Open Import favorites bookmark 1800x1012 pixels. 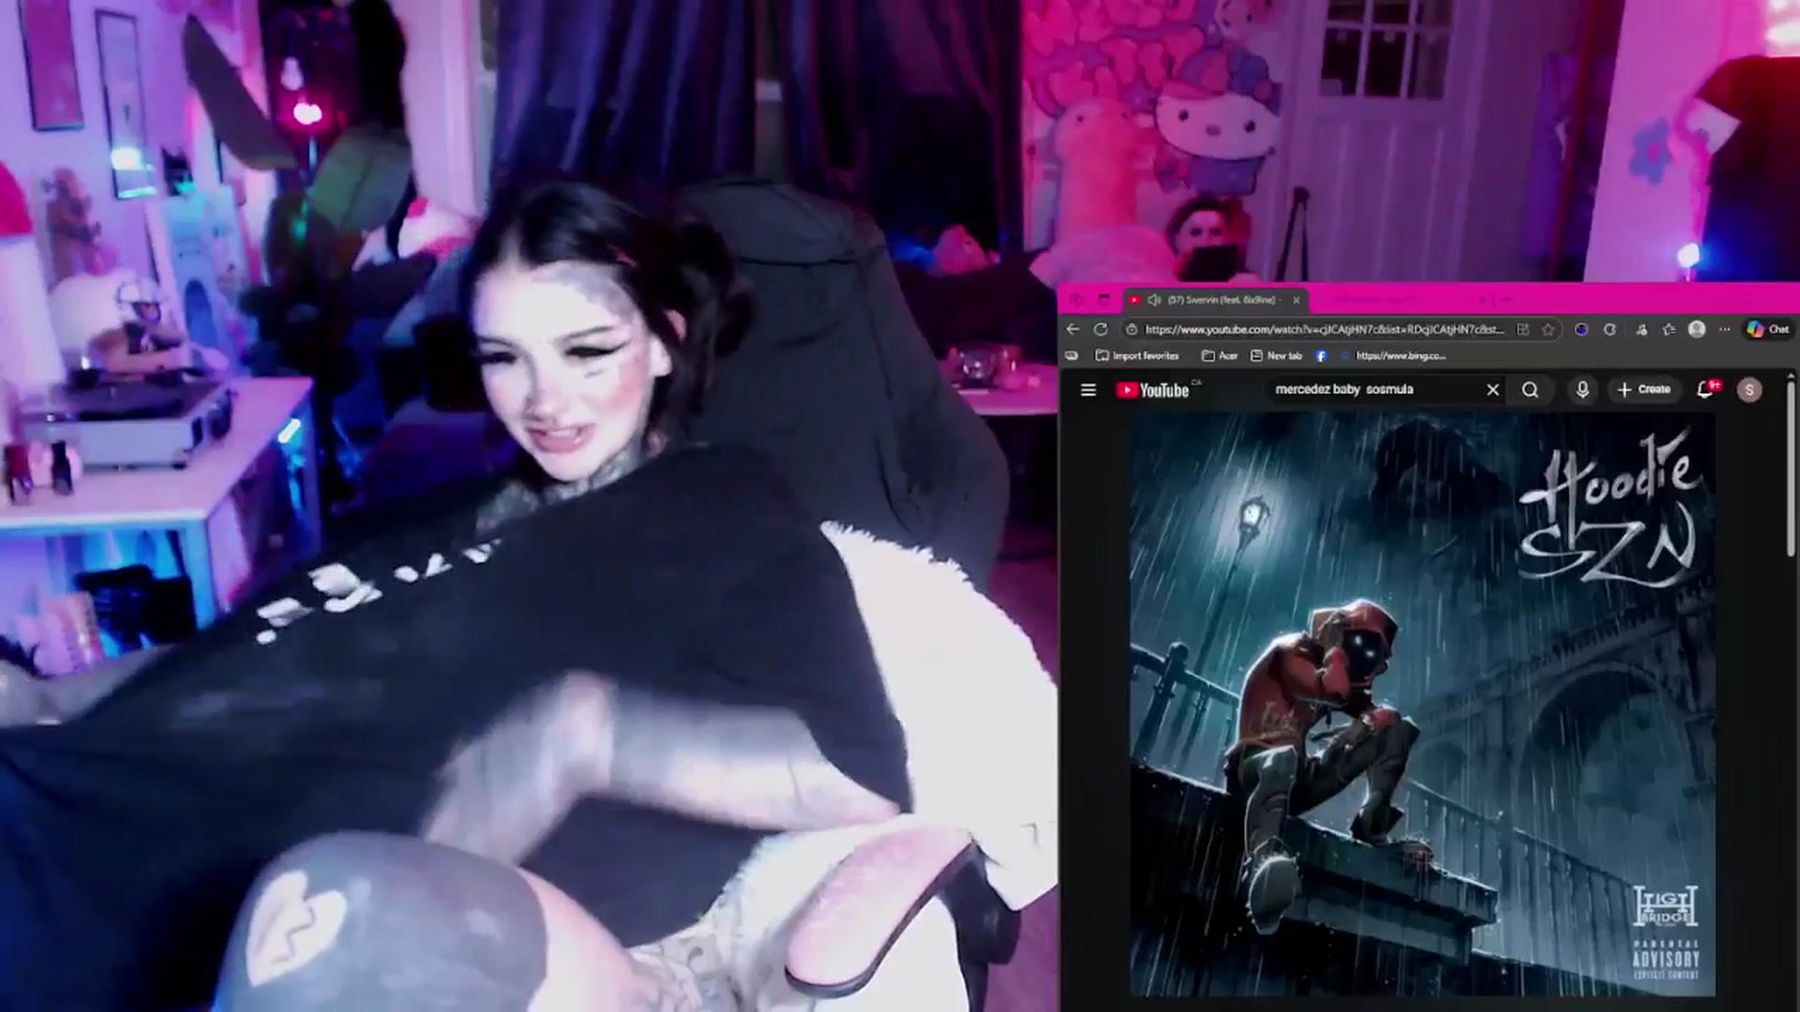click(1137, 356)
